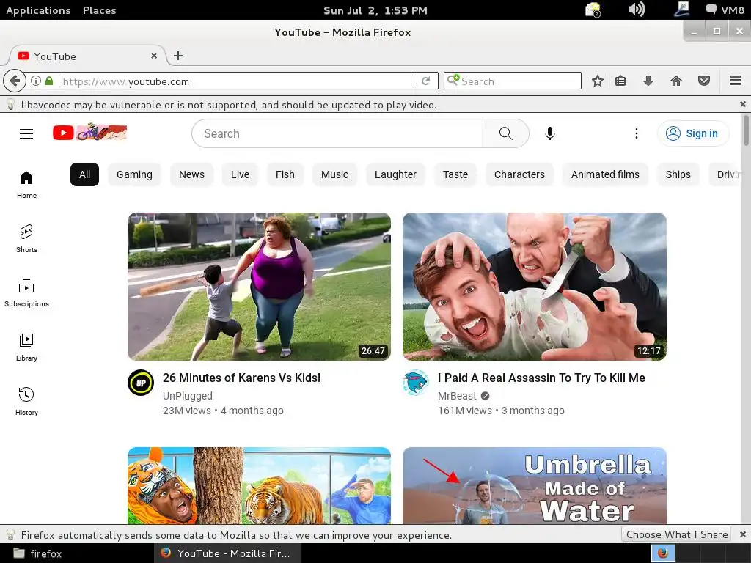Open Subscriptions in the sidebar

(x=26, y=293)
